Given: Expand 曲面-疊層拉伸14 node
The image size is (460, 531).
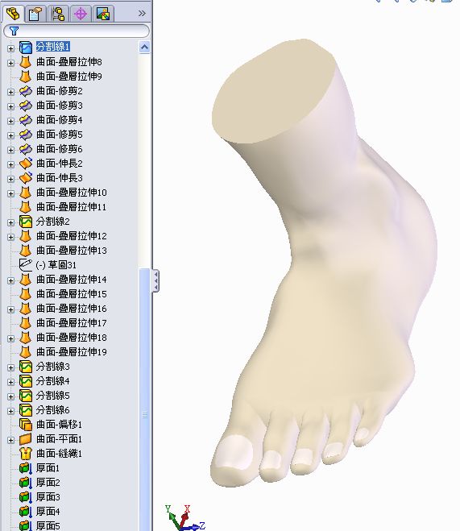Looking at the screenshot, I should tap(10, 280).
